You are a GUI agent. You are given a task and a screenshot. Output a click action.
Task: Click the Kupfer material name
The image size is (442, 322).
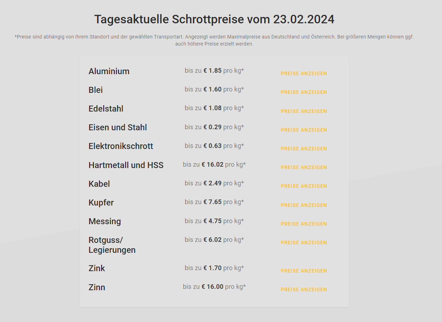[x=101, y=203]
